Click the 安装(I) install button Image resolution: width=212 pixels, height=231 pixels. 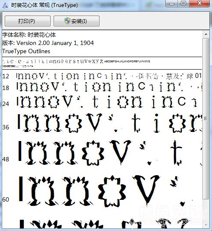click(x=77, y=21)
